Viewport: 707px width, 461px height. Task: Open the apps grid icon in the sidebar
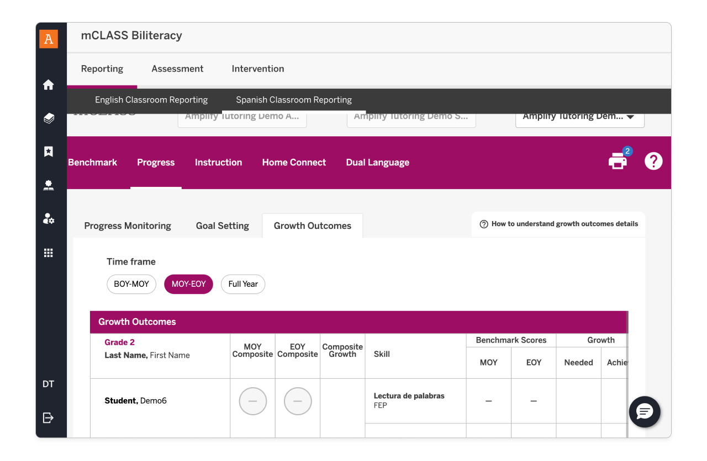[x=49, y=253]
